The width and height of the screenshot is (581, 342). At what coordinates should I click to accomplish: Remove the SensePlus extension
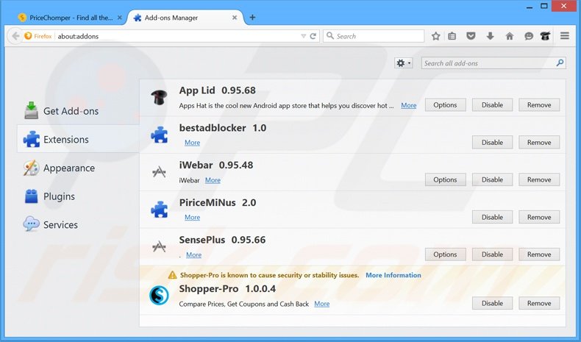(x=539, y=254)
